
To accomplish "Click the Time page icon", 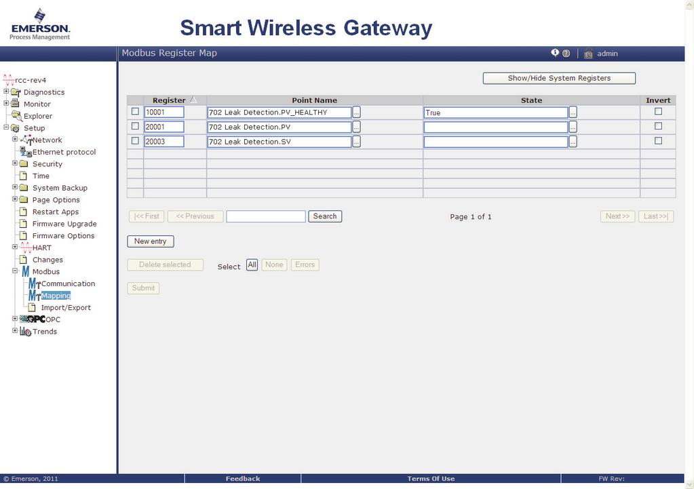I will coord(24,176).
